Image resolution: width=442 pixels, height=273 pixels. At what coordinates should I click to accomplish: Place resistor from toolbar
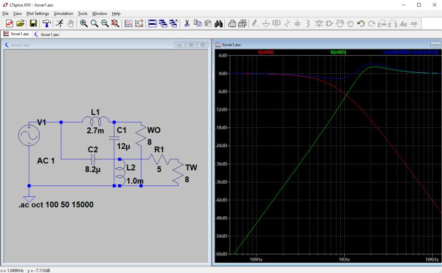click(287, 23)
